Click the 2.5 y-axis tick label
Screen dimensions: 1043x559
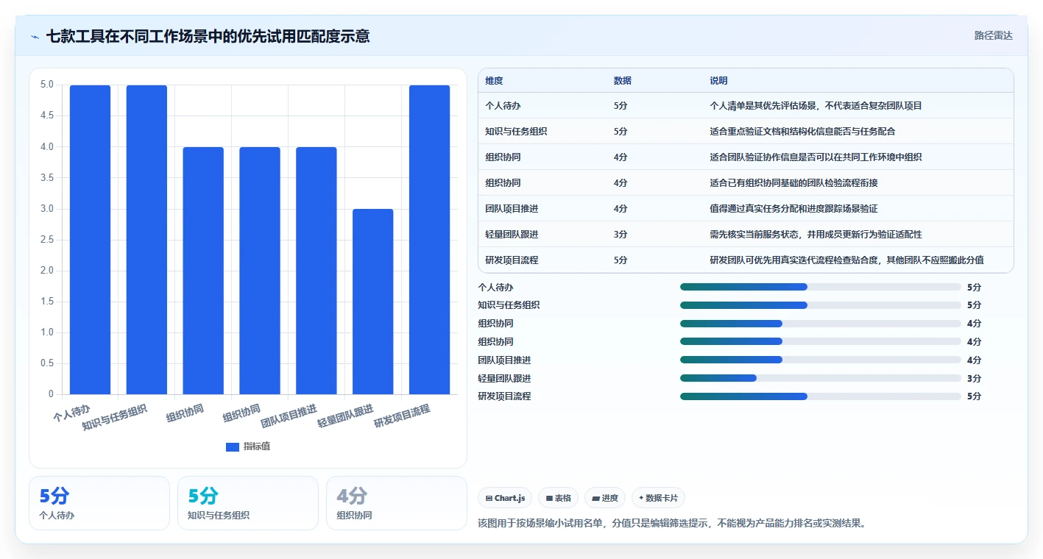pos(47,240)
